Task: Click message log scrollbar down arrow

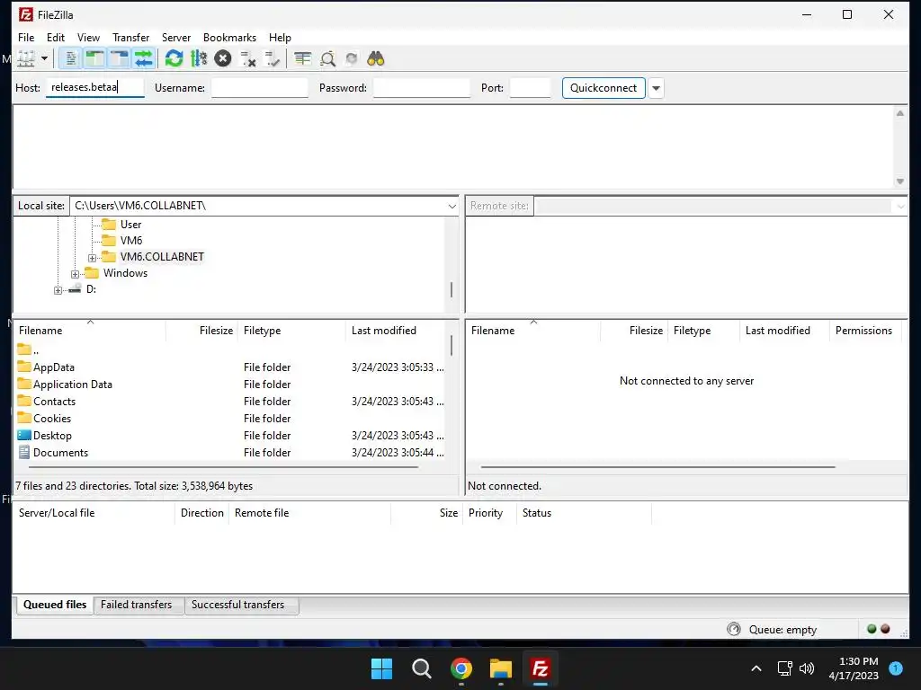Action: point(899,181)
